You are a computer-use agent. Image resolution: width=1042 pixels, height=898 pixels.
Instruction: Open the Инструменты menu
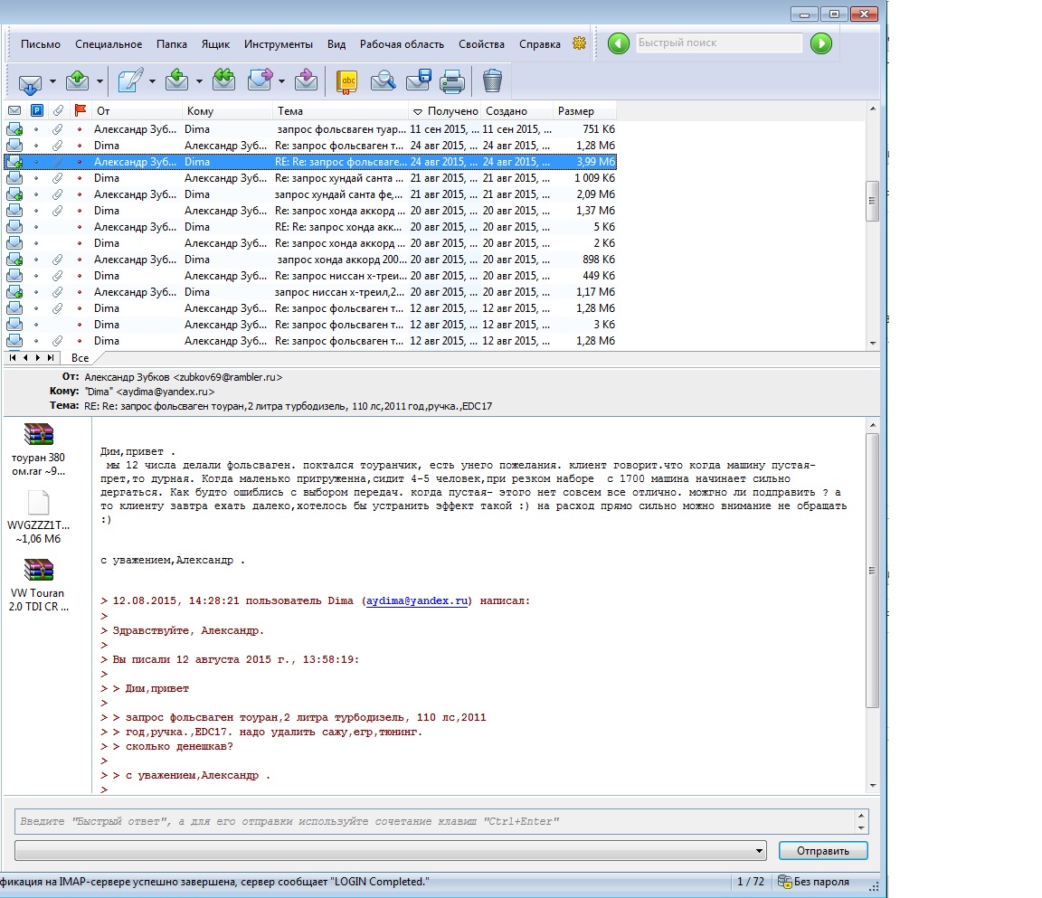[x=279, y=43]
